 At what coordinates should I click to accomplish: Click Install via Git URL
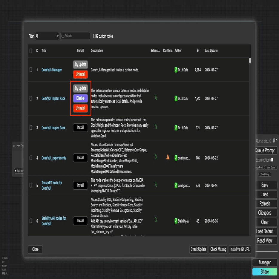(240, 249)
